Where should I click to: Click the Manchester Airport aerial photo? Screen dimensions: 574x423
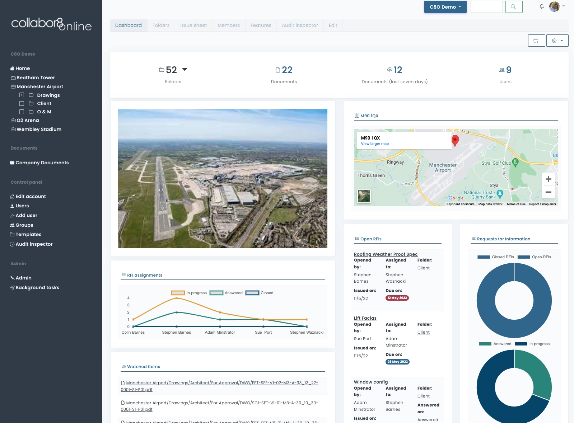(x=223, y=179)
